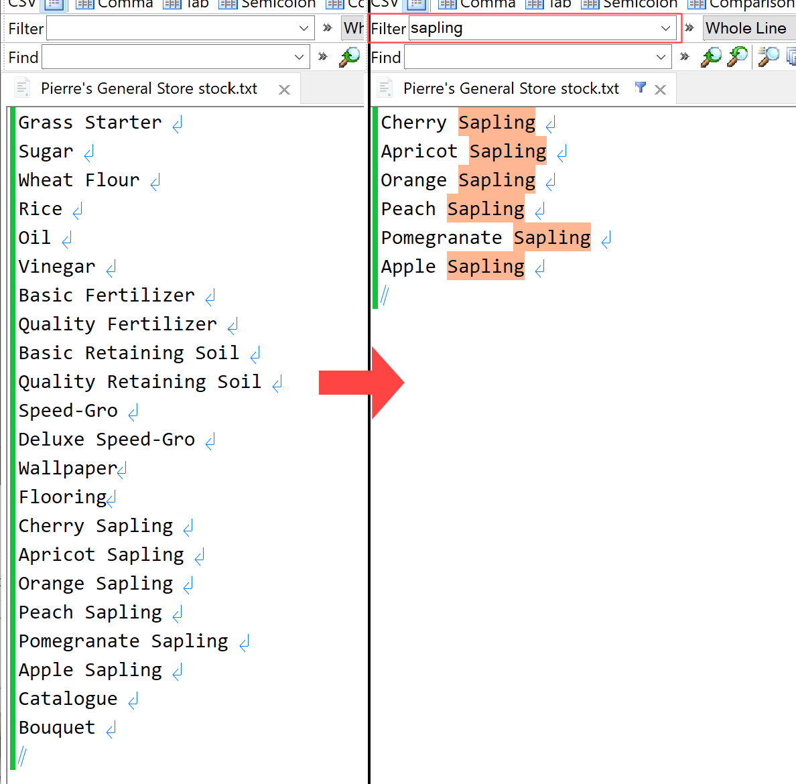Click the 'Deluxe Speed-Gro' line

[107, 440]
